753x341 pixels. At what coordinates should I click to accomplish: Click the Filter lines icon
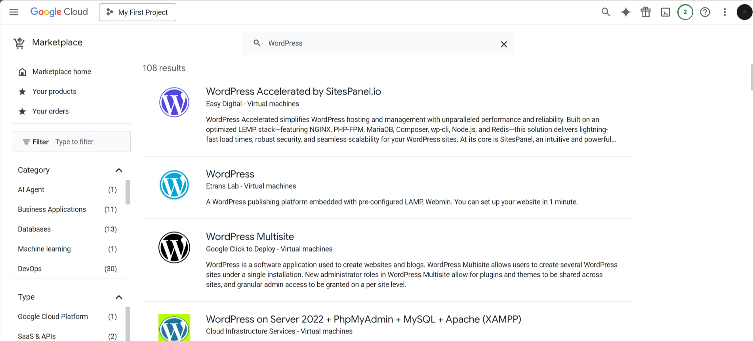[26, 142]
